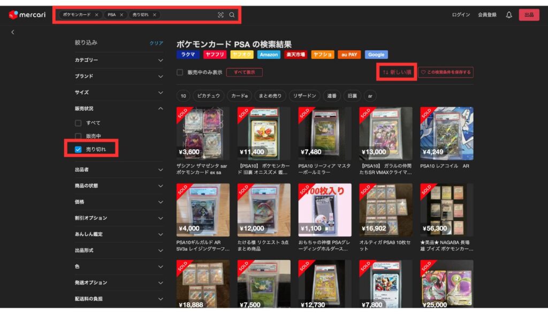Open the ラクマ site badge

(188, 55)
